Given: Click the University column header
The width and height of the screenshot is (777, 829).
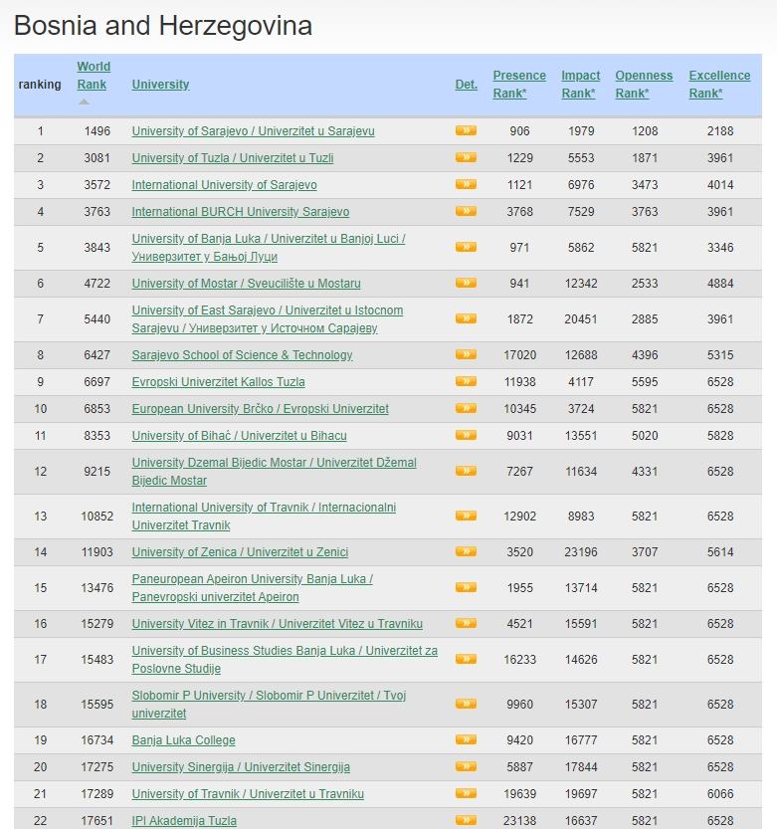Looking at the screenshot, I should click(x=160, y=85).
